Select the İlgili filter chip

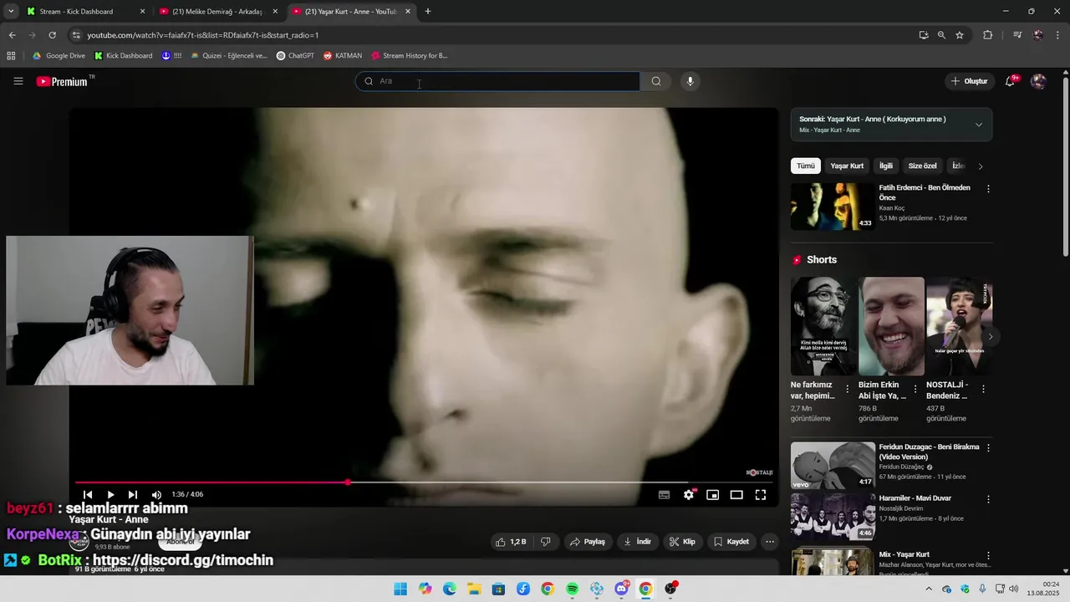tap(886, 166)
